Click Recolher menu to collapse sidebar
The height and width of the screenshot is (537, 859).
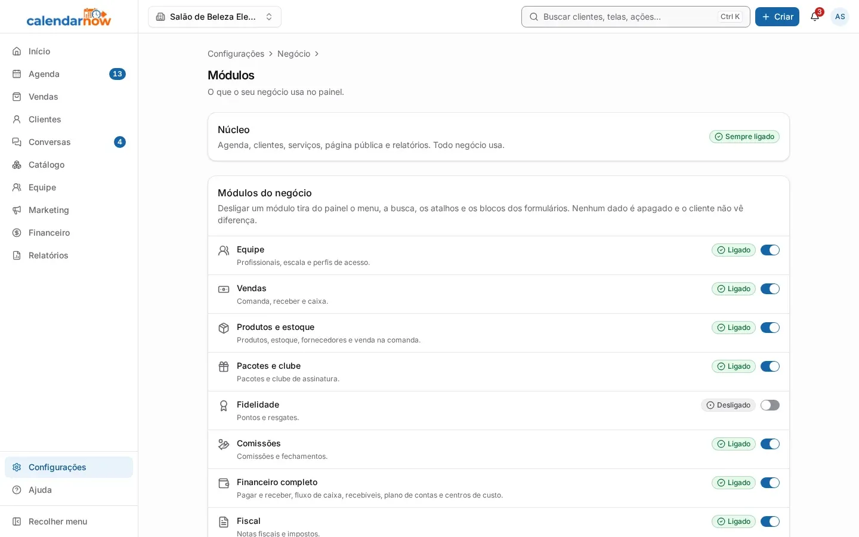(x=69, y=521)
